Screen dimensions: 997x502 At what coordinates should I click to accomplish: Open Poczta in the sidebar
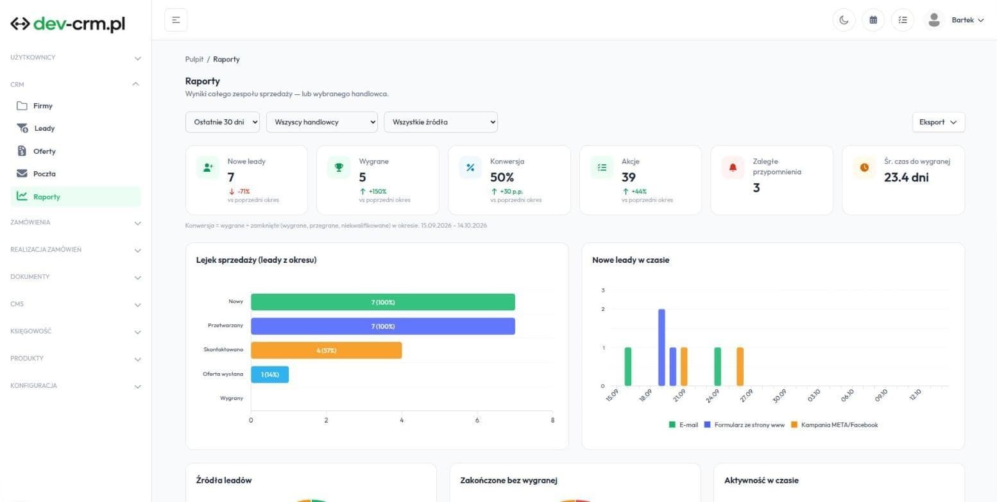coord(76,174)
